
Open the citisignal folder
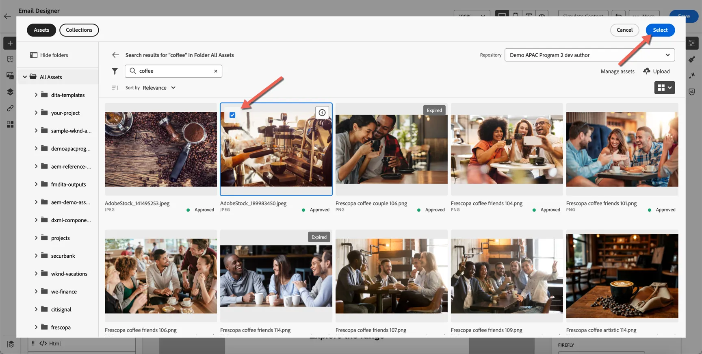pyautogui.click(x=61, y=310)
